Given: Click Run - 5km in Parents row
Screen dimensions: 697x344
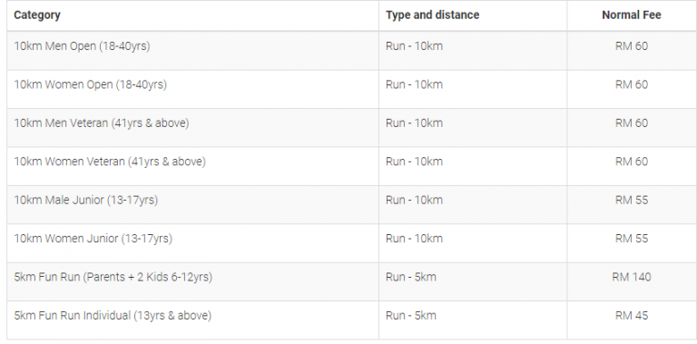Looking at the screenshot, I should point(411,278).
